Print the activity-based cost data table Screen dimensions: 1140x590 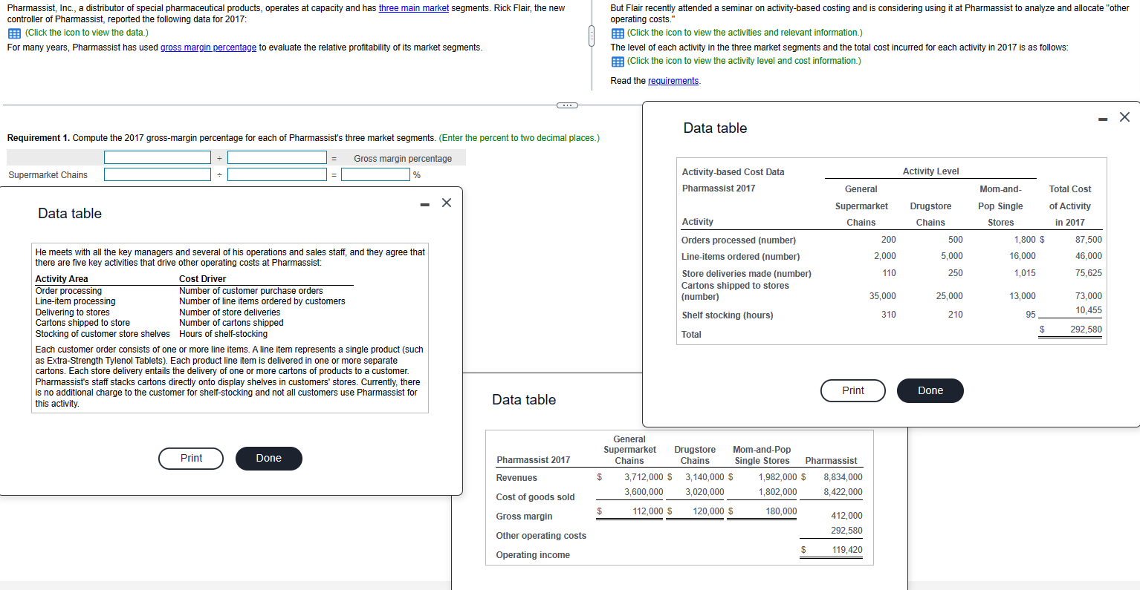(x=853, y=390)
